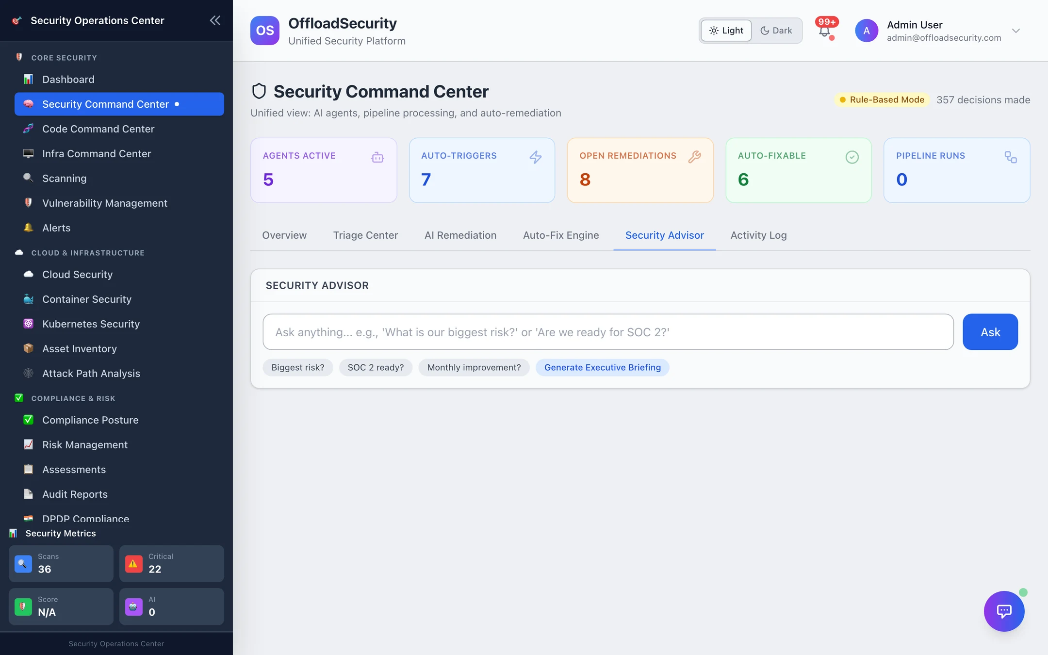Select the Auto-Fix Engine tab
Screen dimensions: 1048x655
tap(561, 235)
